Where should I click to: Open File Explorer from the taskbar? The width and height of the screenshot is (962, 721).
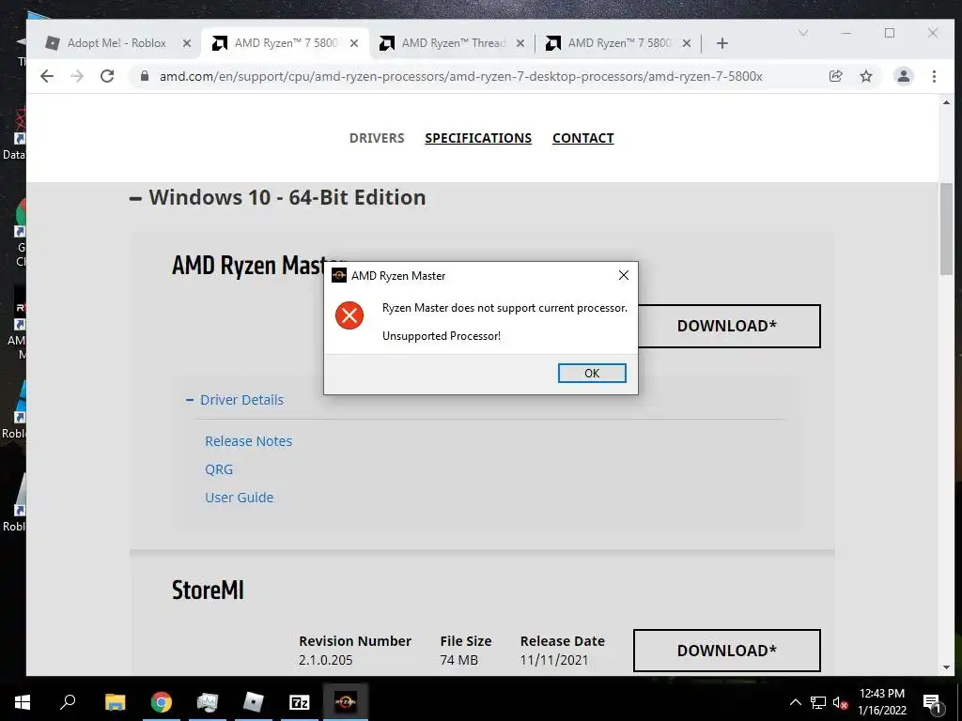coord(115,702)
